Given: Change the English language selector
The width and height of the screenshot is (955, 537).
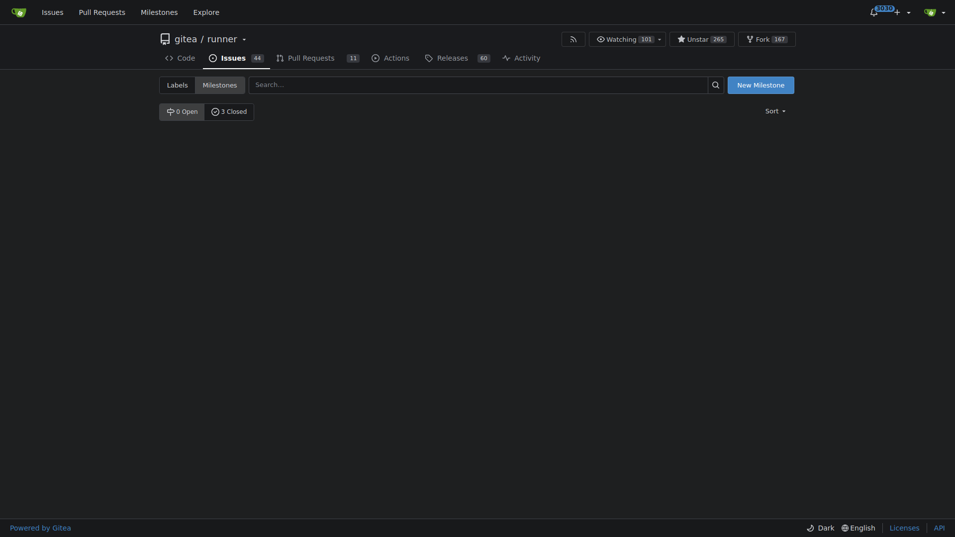Looking at the screenshot, I should tap(859, 528).
